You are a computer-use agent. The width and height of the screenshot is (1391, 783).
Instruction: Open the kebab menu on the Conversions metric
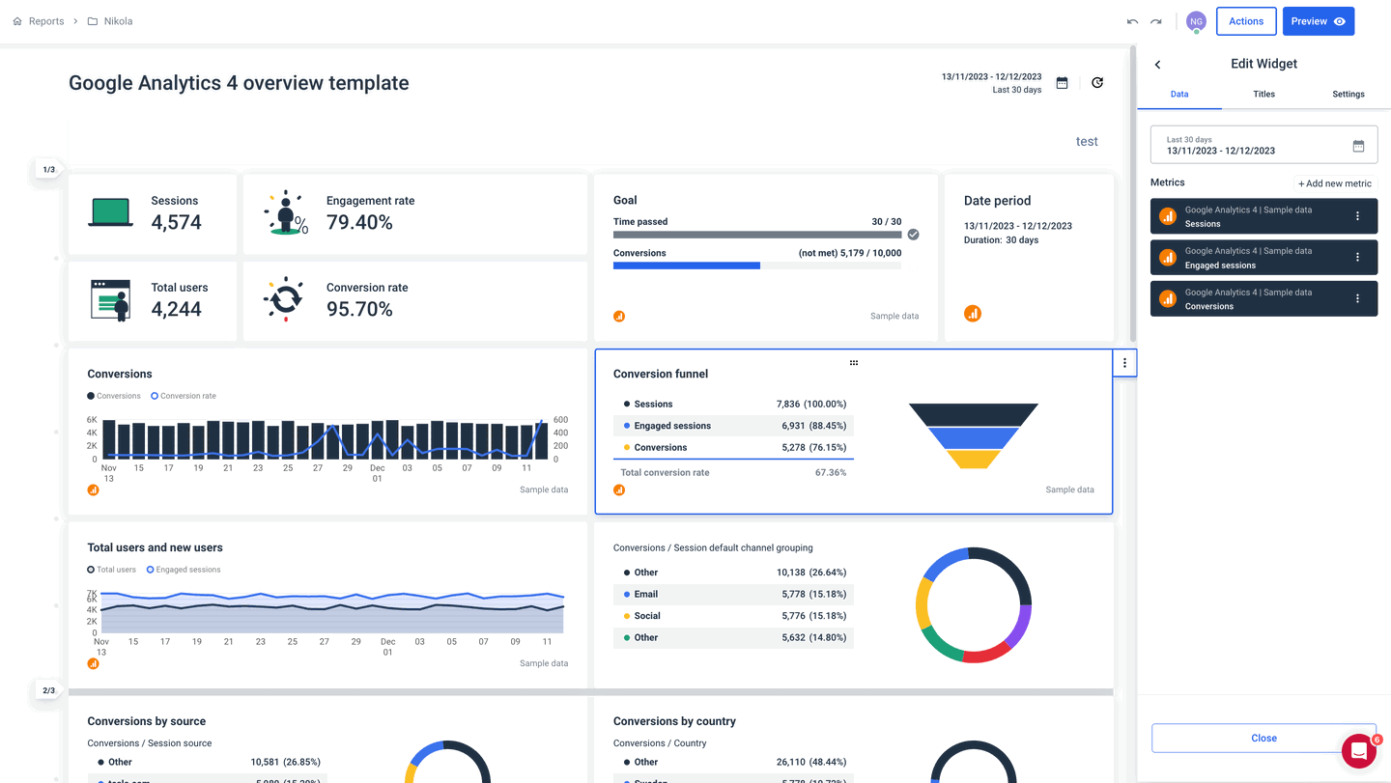(x=1358, y=298)
